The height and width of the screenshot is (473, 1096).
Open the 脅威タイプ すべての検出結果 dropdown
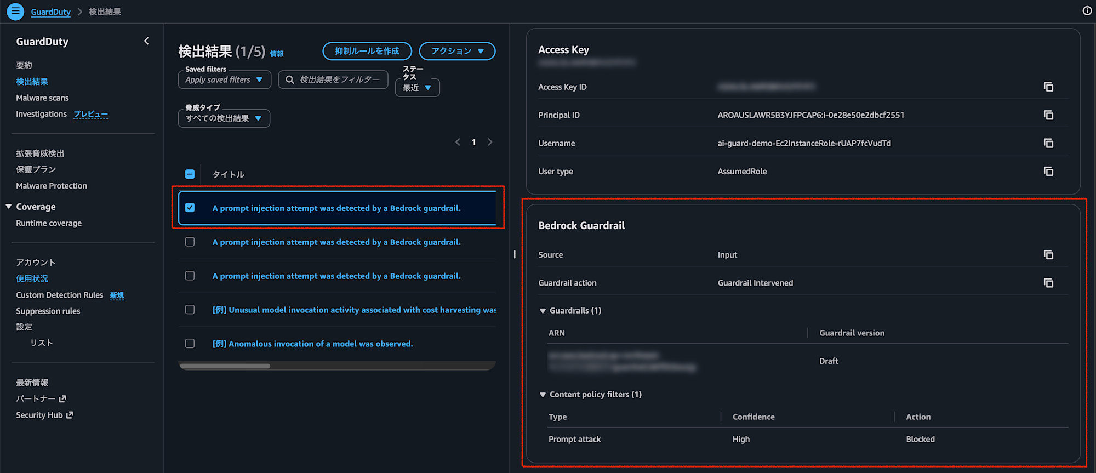[x=224, y=118]
